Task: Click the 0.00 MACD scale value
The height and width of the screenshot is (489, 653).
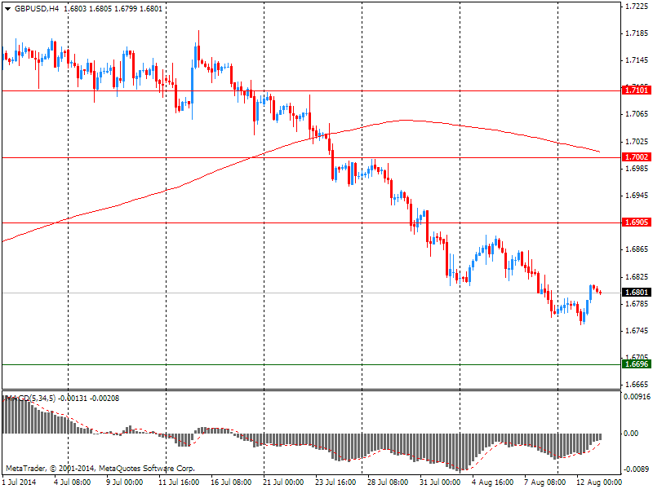Action: point(631,434)
